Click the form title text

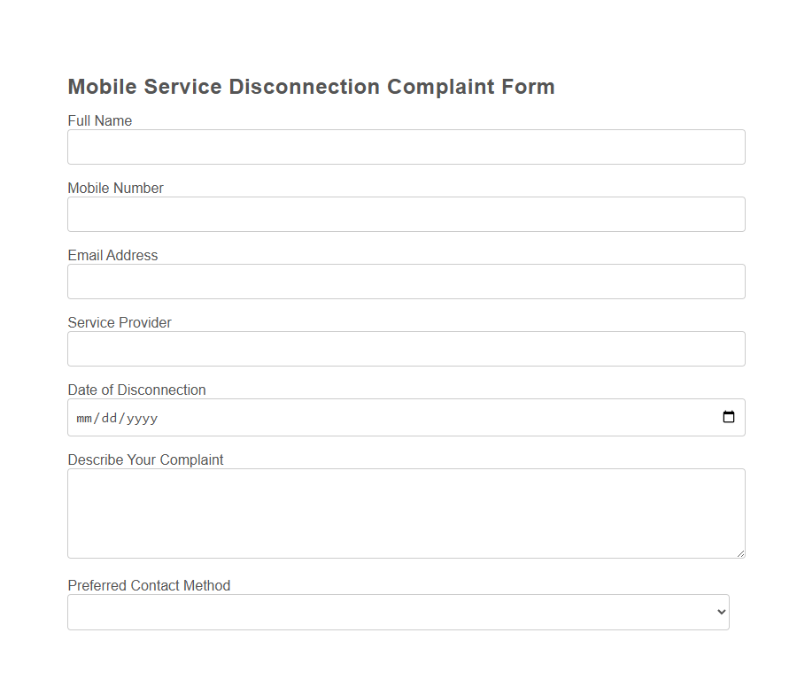pos(311,87)
